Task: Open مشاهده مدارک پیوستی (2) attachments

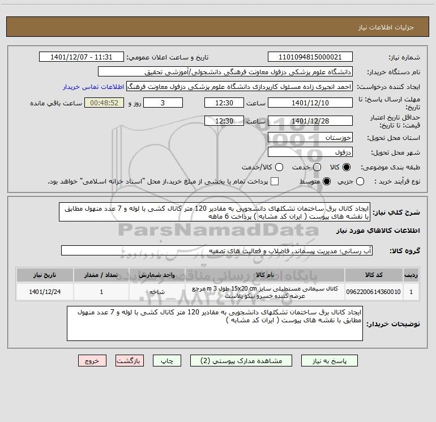Action: (x=241, y=361)
